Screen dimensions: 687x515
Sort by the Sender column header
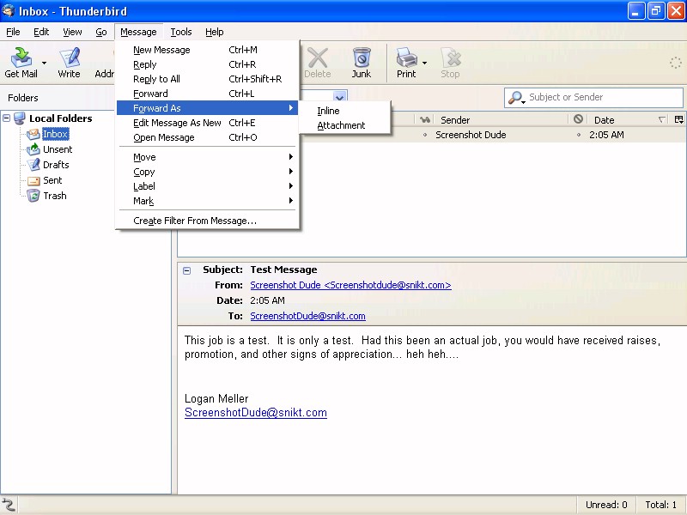click(501, 119)
